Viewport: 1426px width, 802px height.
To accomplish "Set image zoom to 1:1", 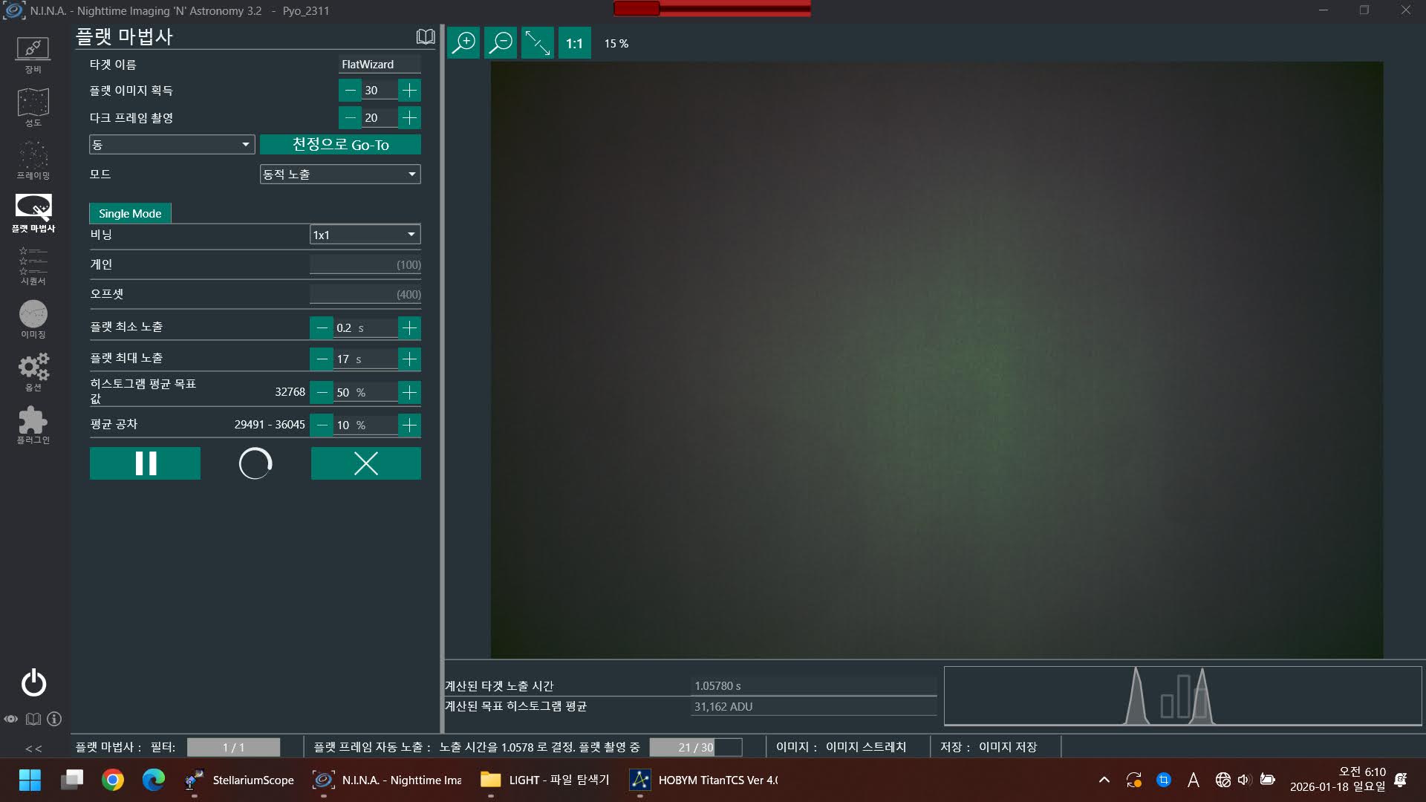I will [x=574, y=43].
